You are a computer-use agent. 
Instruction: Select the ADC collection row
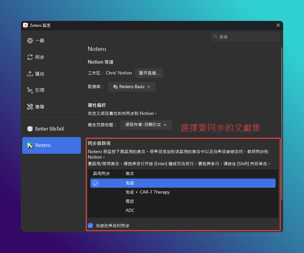183,210
